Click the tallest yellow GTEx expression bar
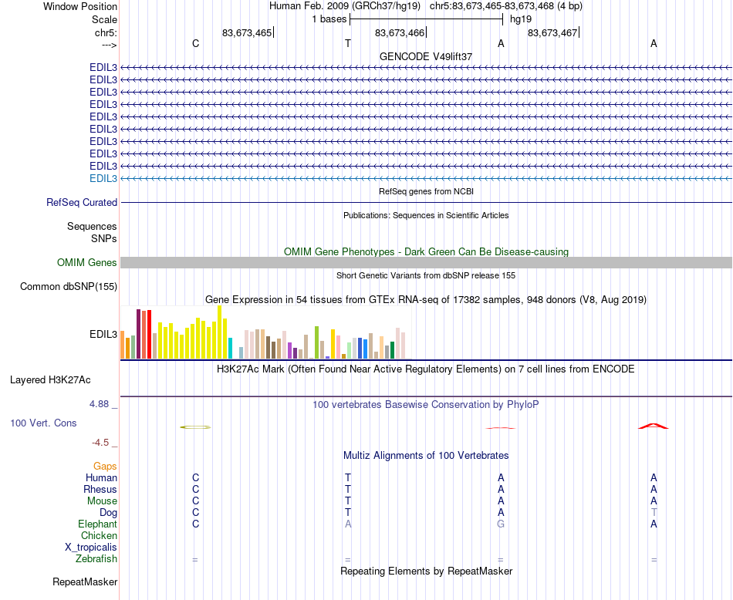The height and width of the screenshot is (600, 733). coord(220,332)
